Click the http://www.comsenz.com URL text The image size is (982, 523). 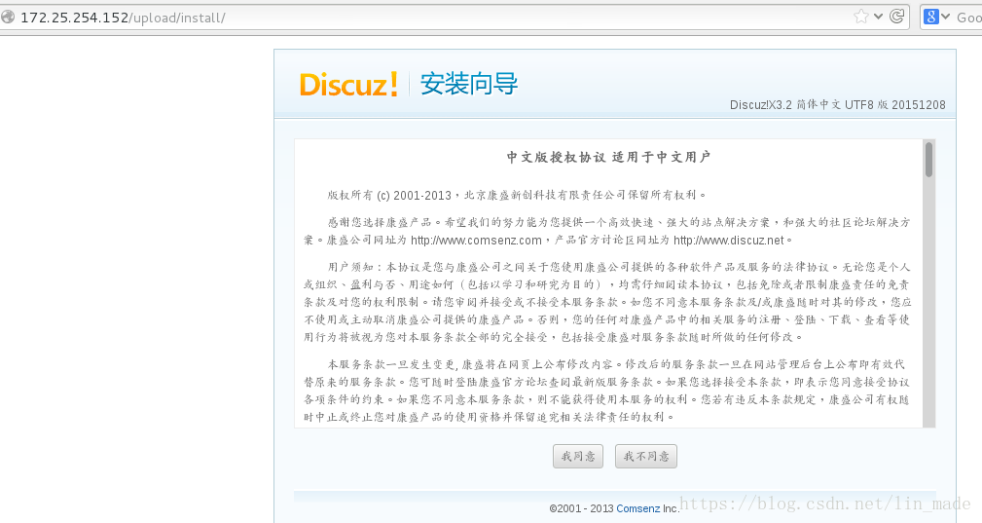point(476,240)
